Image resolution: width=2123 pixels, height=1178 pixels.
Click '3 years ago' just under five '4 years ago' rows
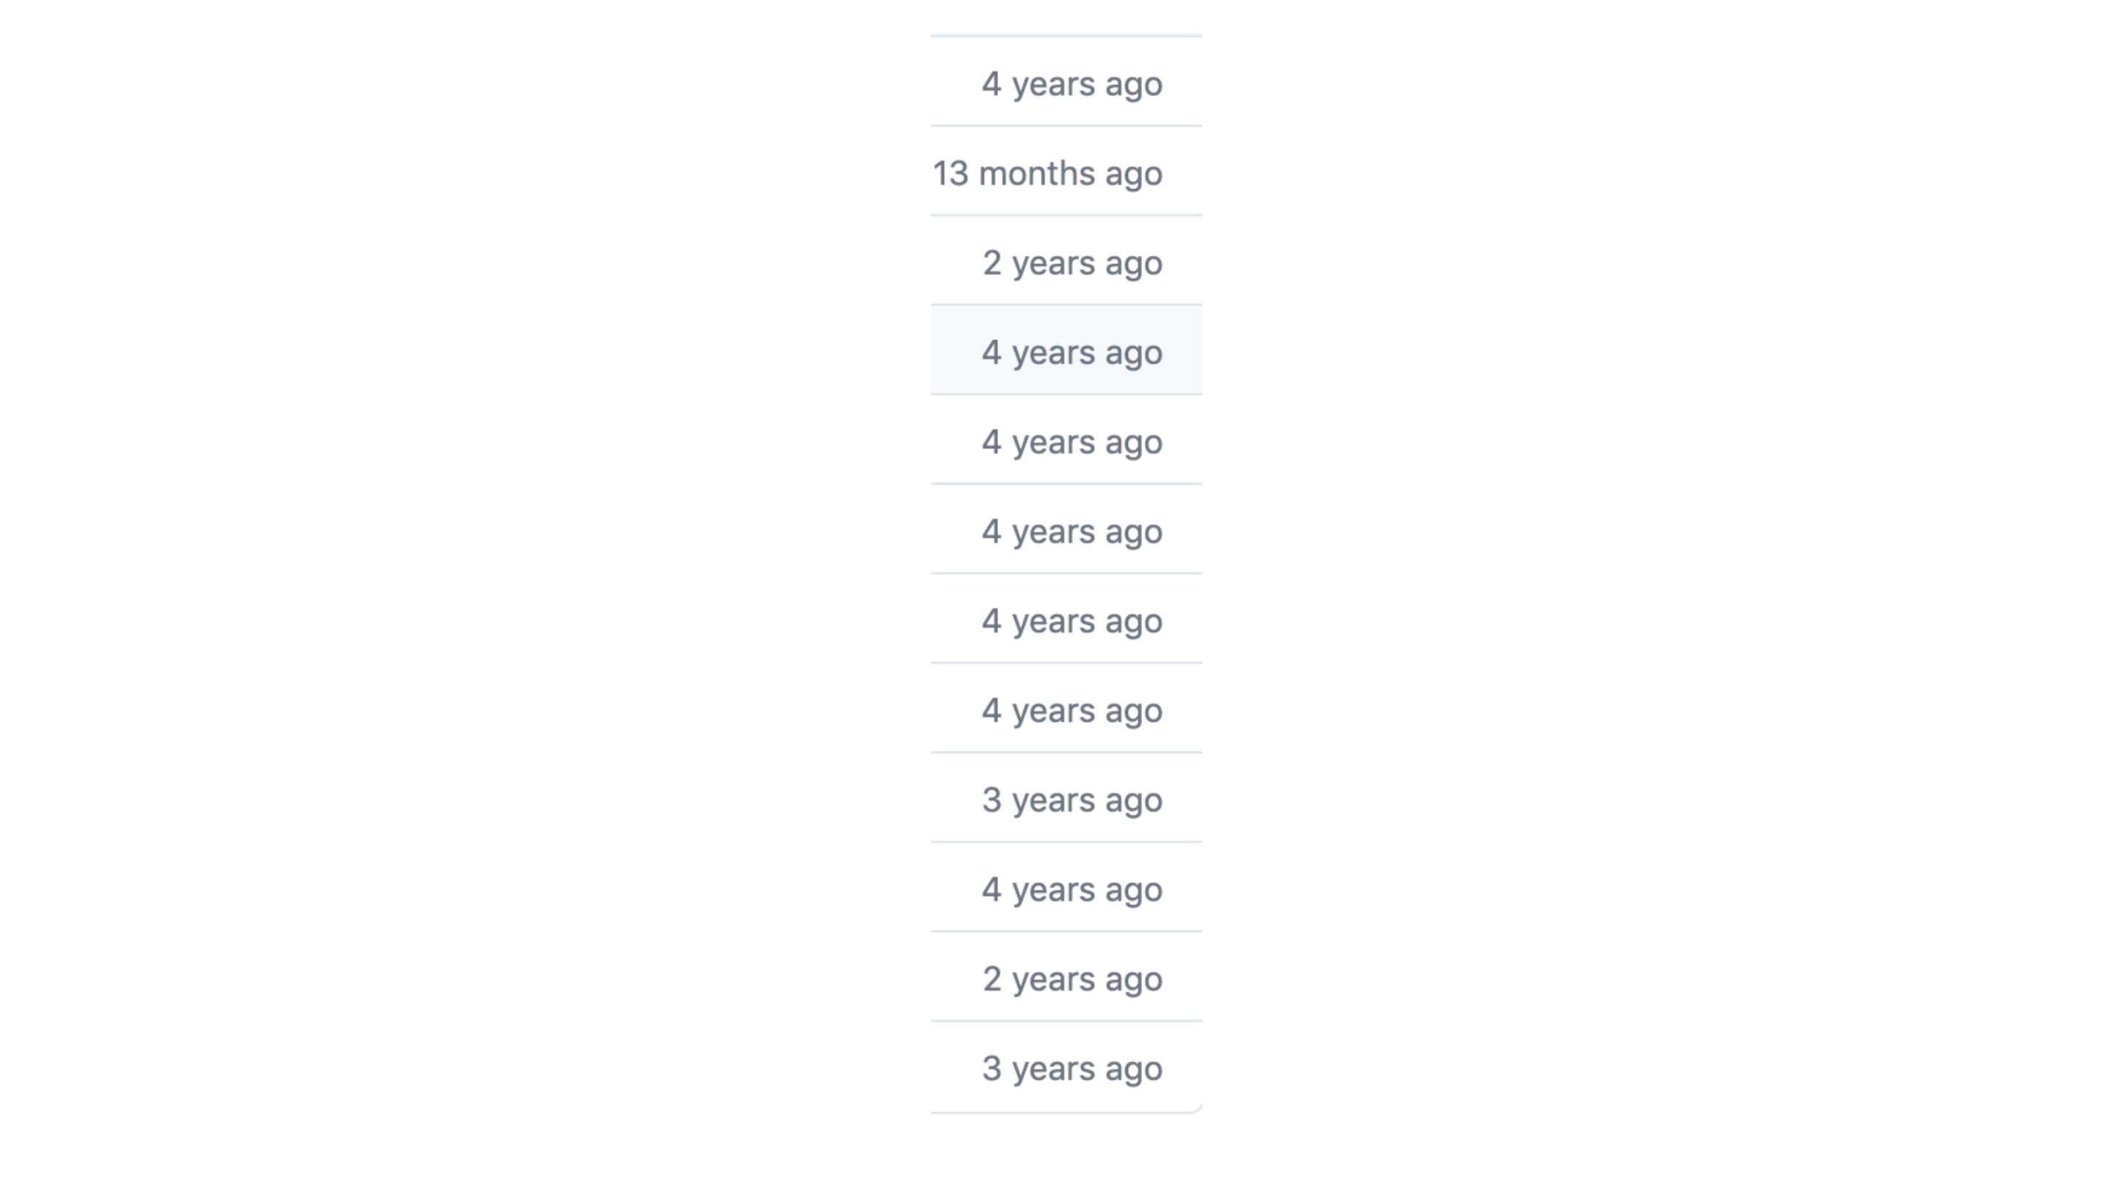point(1072,801)
